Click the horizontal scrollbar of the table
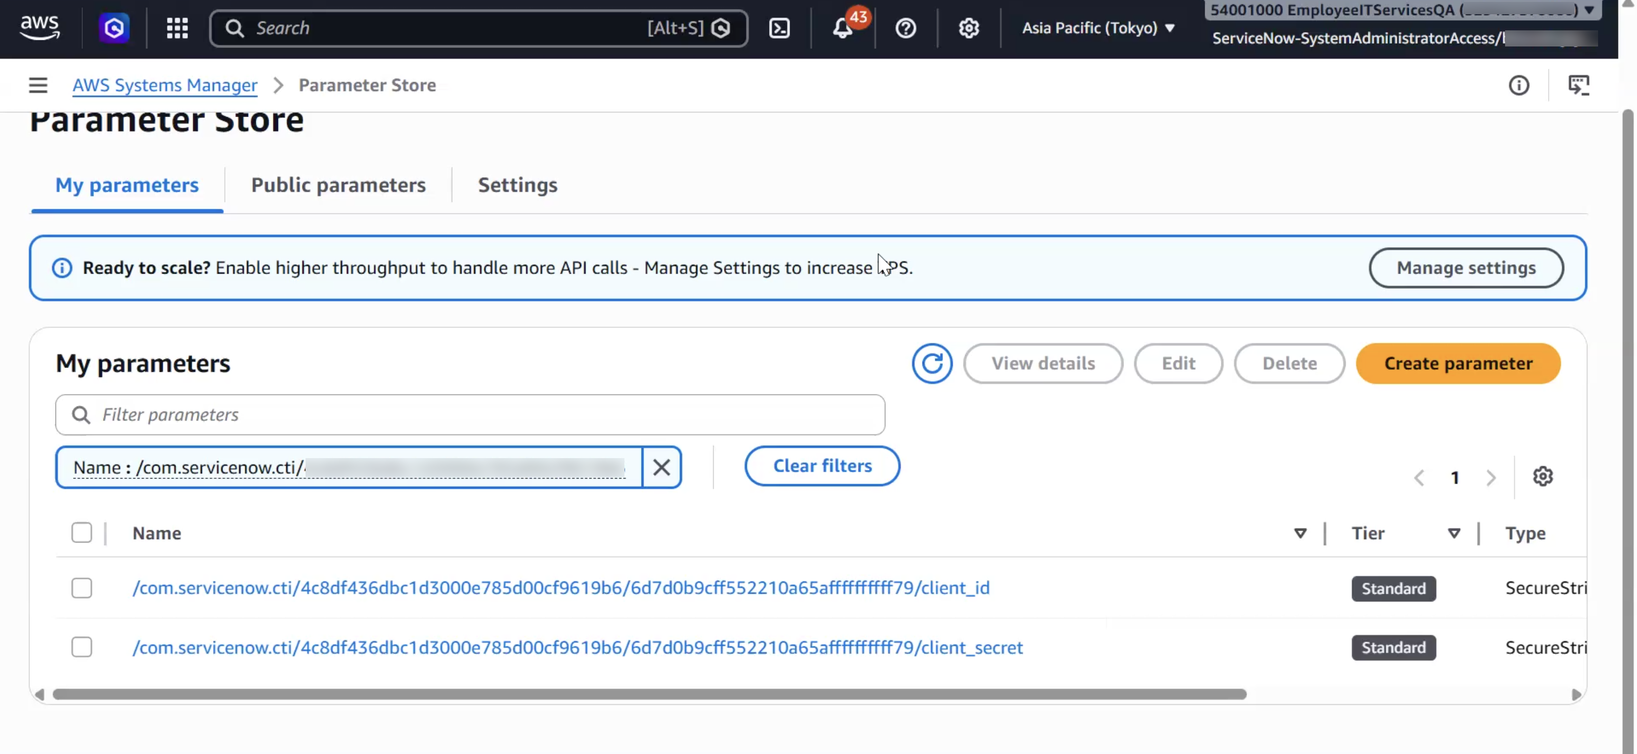 pos(649,694)
